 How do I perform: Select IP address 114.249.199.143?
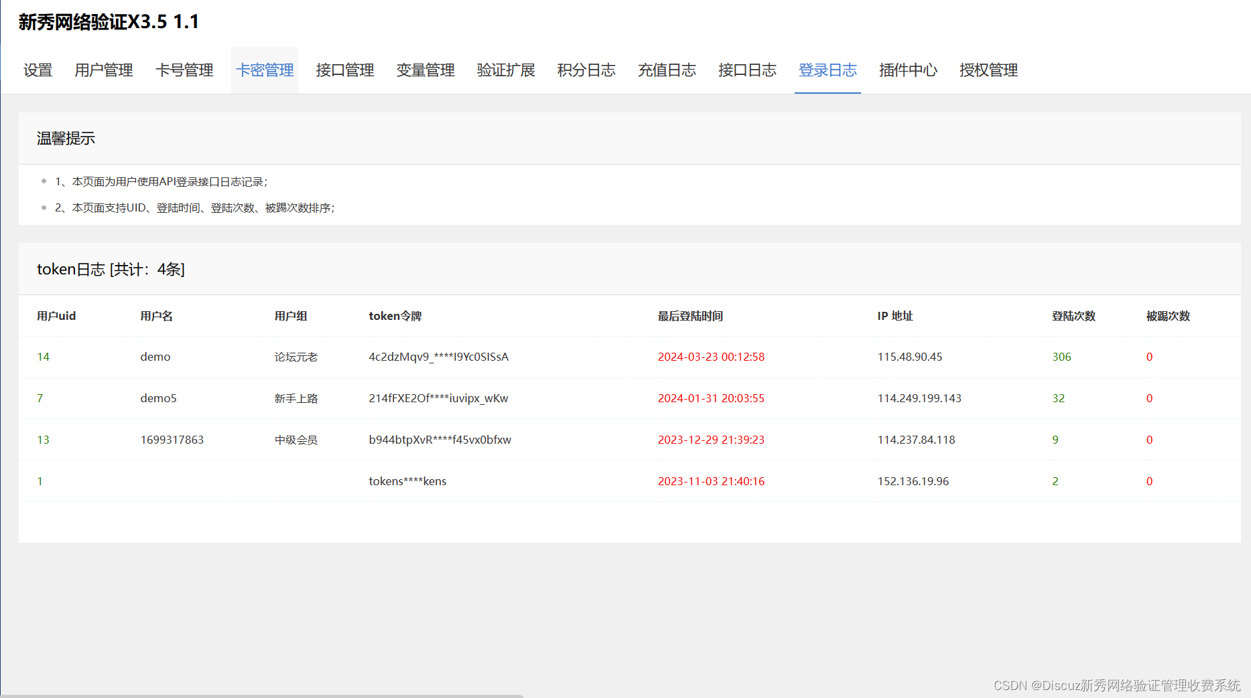pos(919,398)
